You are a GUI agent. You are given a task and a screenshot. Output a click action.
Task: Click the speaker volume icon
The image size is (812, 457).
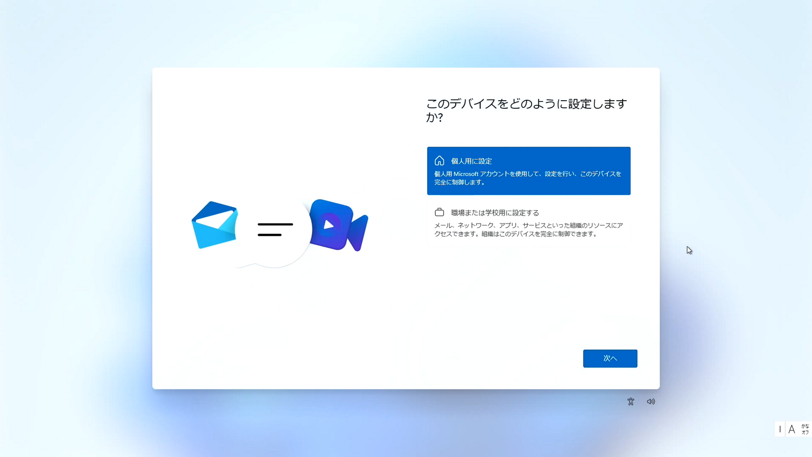pyautogui.click(x=651, y=401)
